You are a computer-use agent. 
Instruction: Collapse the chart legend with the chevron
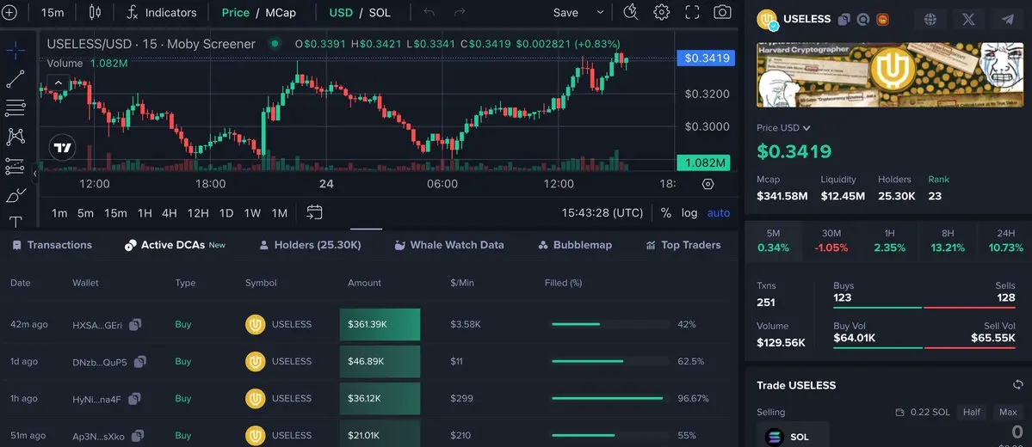[x=59, y=83]
